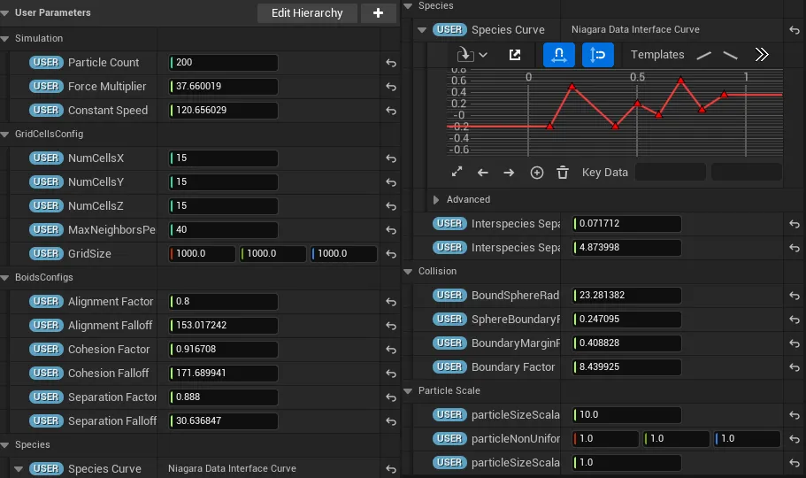This screenshot has height=478, width=806.
Task: Edit BoundaryMargin value 0.408828
Action: click(x=627, y=343)
